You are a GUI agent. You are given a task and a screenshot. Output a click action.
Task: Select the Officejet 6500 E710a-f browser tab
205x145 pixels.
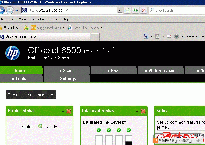[45, 37]
